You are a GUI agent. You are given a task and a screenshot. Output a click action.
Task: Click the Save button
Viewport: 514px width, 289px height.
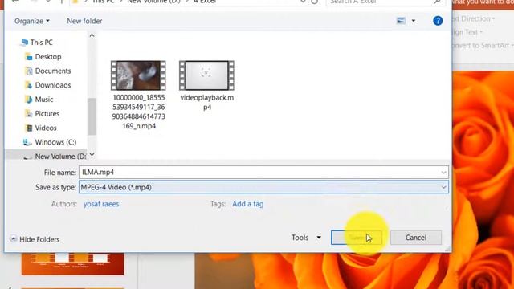(x=357, y=238)
